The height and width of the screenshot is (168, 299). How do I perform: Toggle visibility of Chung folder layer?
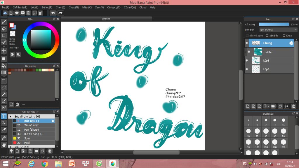247,43
